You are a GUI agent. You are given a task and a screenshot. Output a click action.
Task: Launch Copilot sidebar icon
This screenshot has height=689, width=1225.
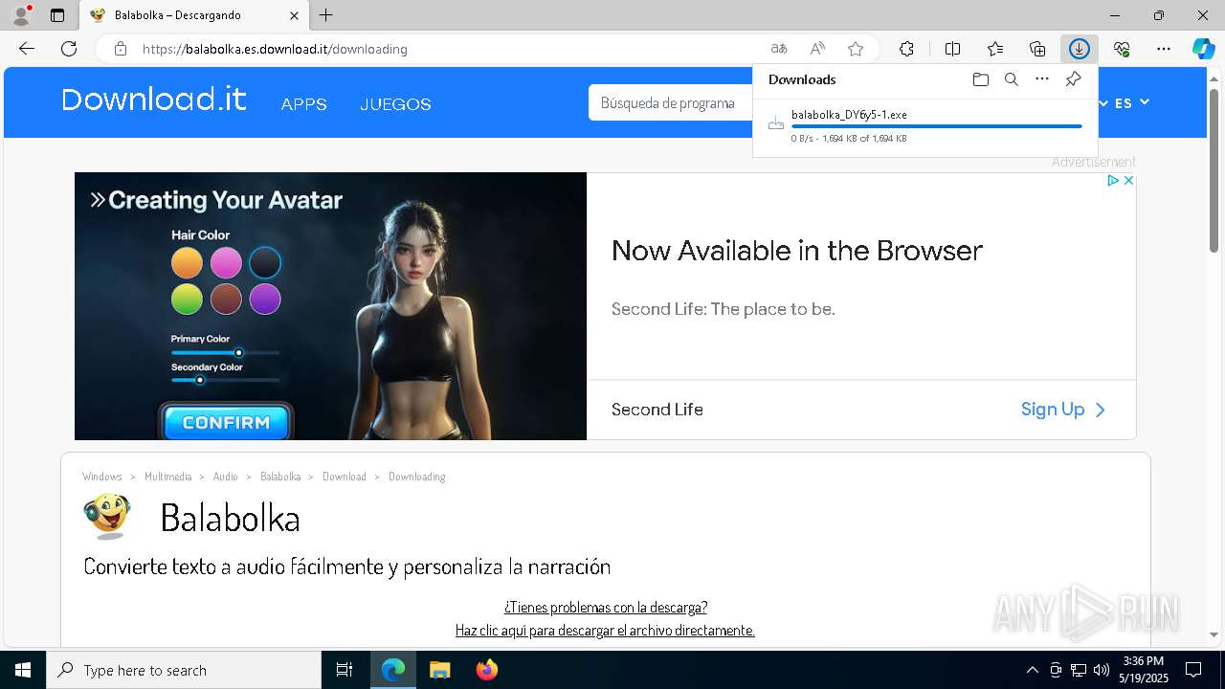tap(1203, 49)
